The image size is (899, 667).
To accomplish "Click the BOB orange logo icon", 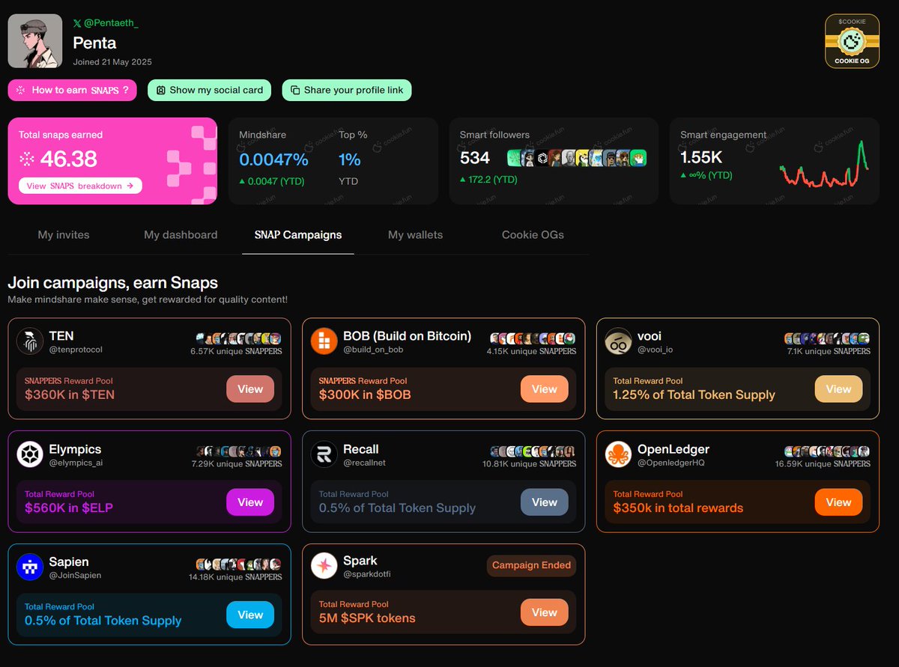I will (324, 341).
